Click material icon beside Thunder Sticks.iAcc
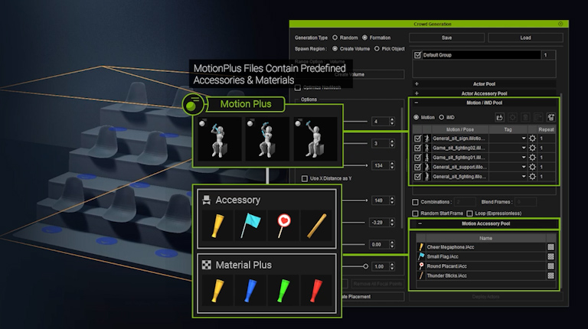588x329 pixels. coord(550,275)
